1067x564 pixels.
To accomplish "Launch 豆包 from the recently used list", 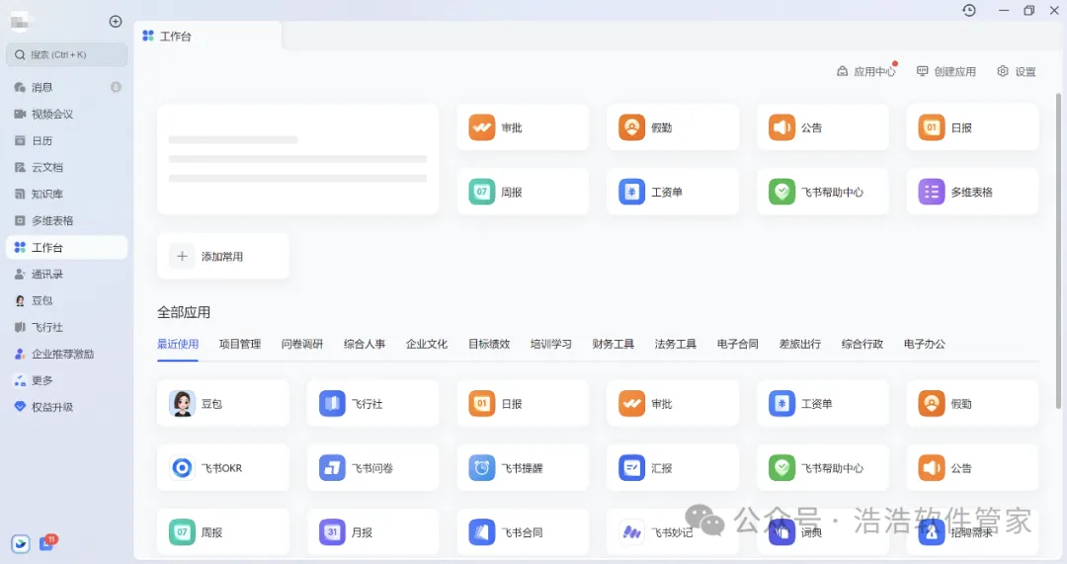I will pyautogui.click(x=222, y=403).
